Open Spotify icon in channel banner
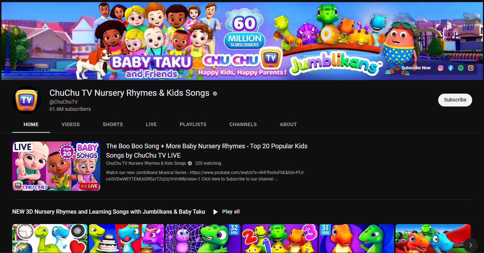484x253 pixels. pyautogui.click(x=461, y=68)
